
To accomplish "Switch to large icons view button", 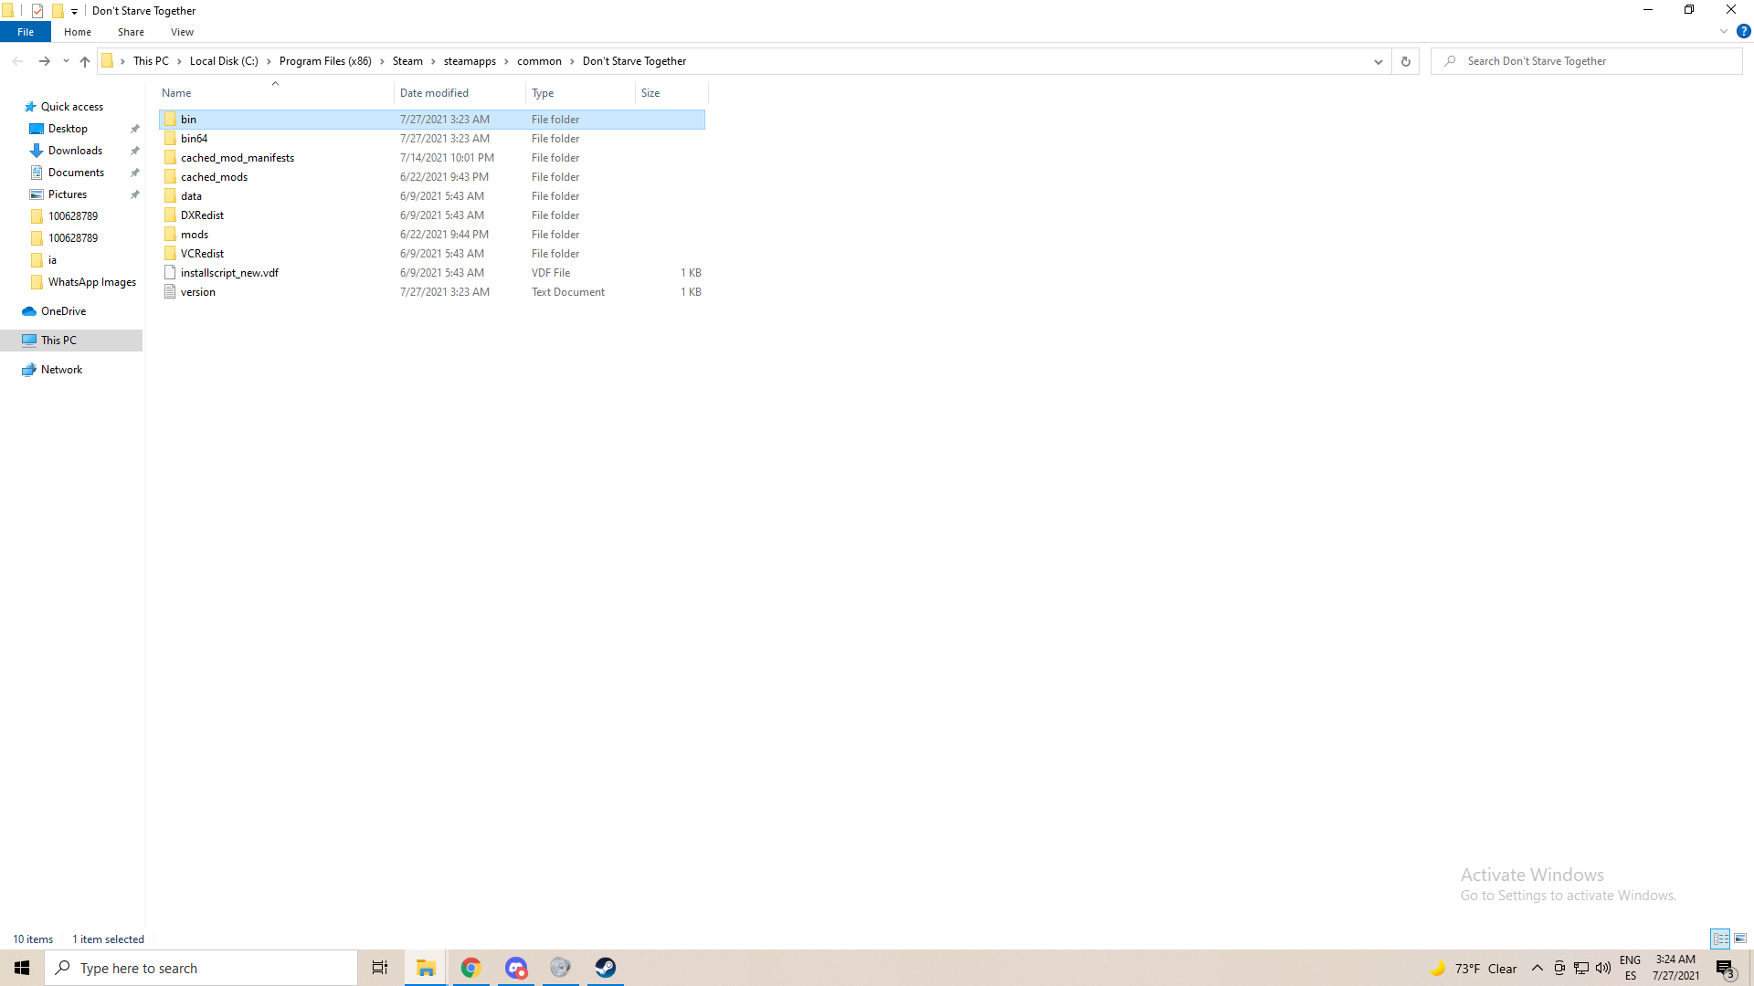I will (x=1740, y=939).
